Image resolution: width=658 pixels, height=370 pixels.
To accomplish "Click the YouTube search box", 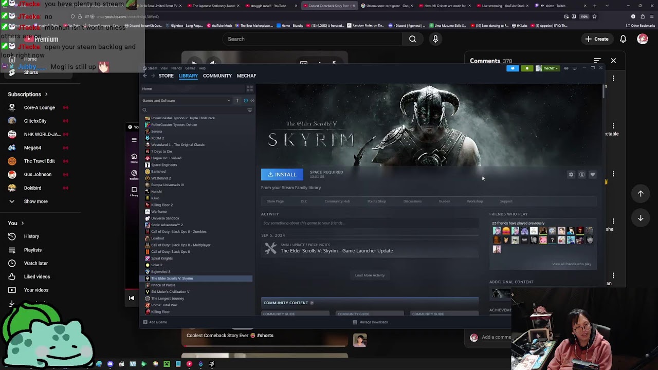I will click(313, 39).
